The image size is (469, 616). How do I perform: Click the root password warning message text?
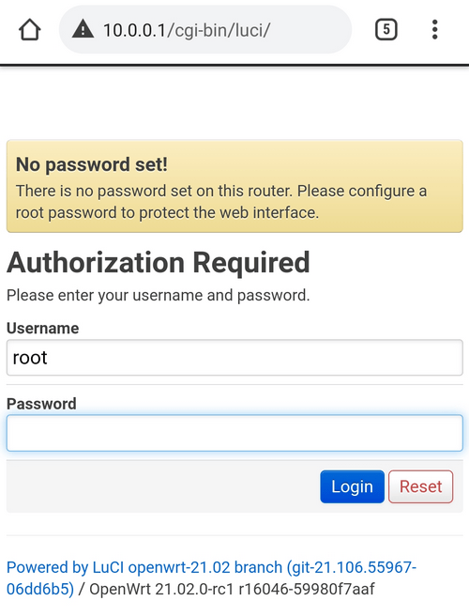[x=221, y=202]
